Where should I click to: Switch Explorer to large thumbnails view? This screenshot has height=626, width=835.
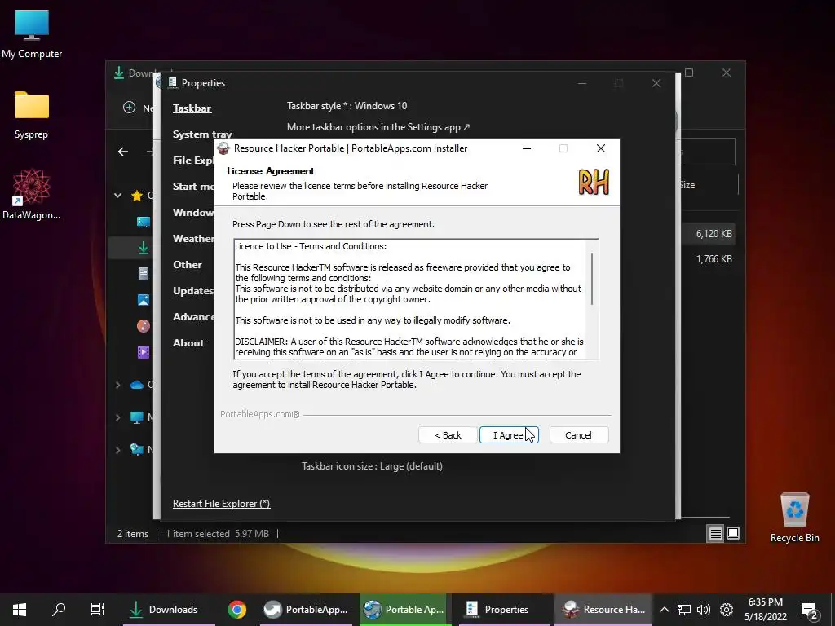point(733,533)
